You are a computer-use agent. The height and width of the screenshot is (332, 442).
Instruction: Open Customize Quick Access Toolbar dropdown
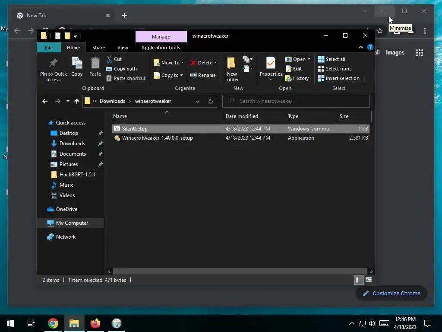[75, 36]
